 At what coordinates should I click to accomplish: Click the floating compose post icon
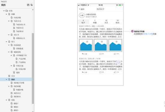point(119,62)
